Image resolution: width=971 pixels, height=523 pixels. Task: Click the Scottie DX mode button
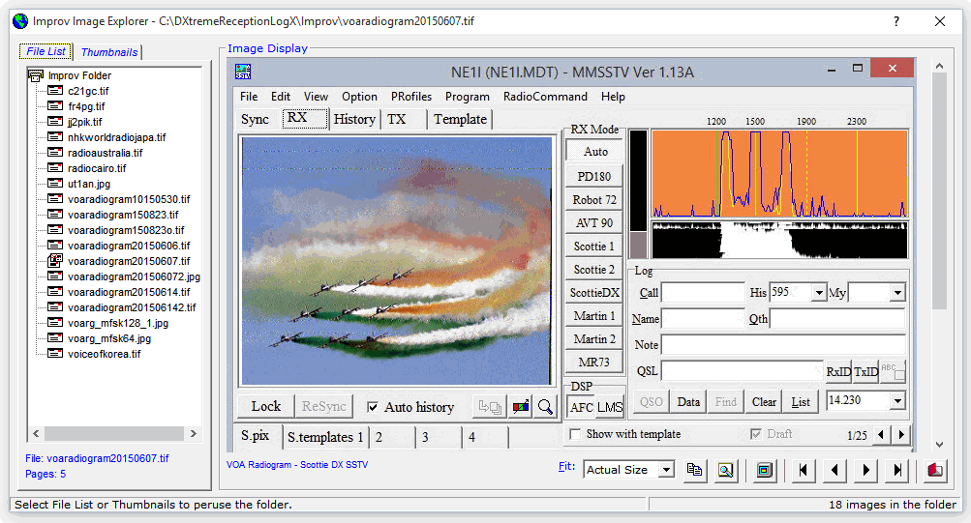point(594,292)
